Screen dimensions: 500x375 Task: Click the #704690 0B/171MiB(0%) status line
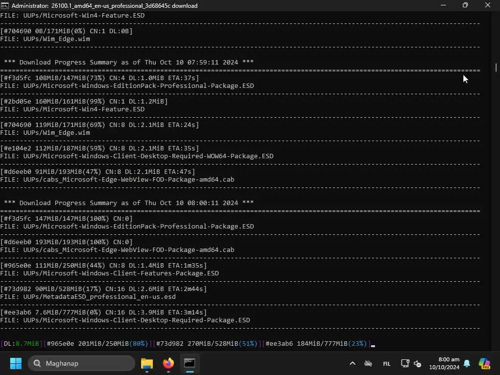[x=66, y=31]
